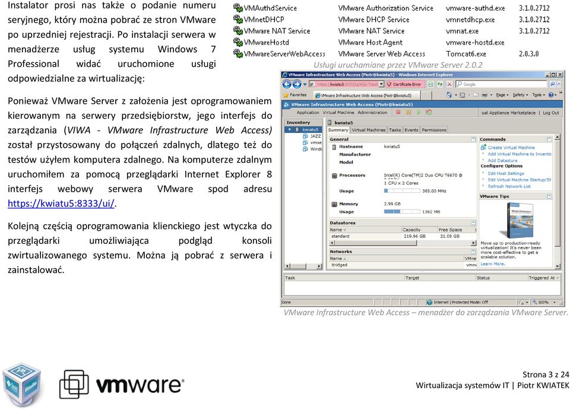570x410 pixels.
Task: Open the Tools dropdown menu in IE
Action: coord(539,95)
